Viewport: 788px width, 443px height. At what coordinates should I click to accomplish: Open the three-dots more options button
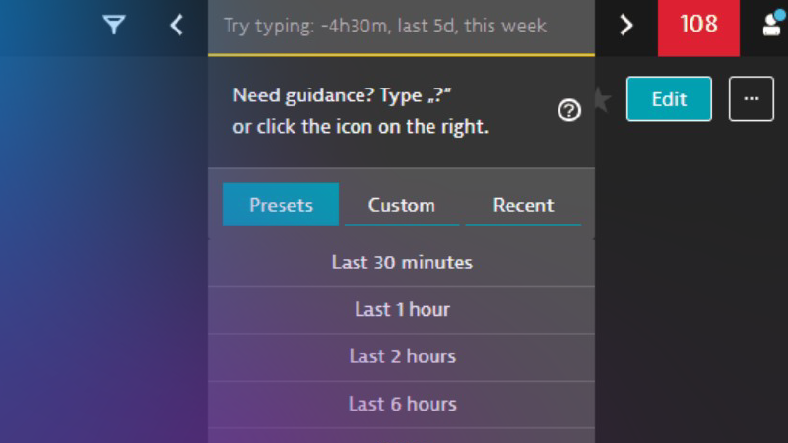tap(751, 99)
